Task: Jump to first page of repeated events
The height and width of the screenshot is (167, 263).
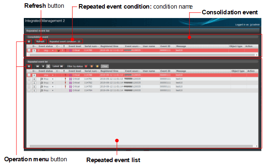Action: click(37, 66)
